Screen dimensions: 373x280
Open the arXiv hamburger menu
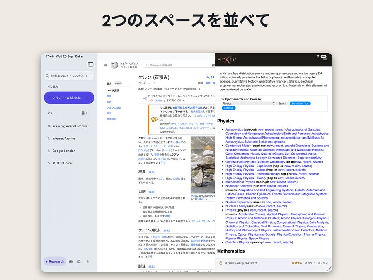pyautogui.click(x=325, y=60)
